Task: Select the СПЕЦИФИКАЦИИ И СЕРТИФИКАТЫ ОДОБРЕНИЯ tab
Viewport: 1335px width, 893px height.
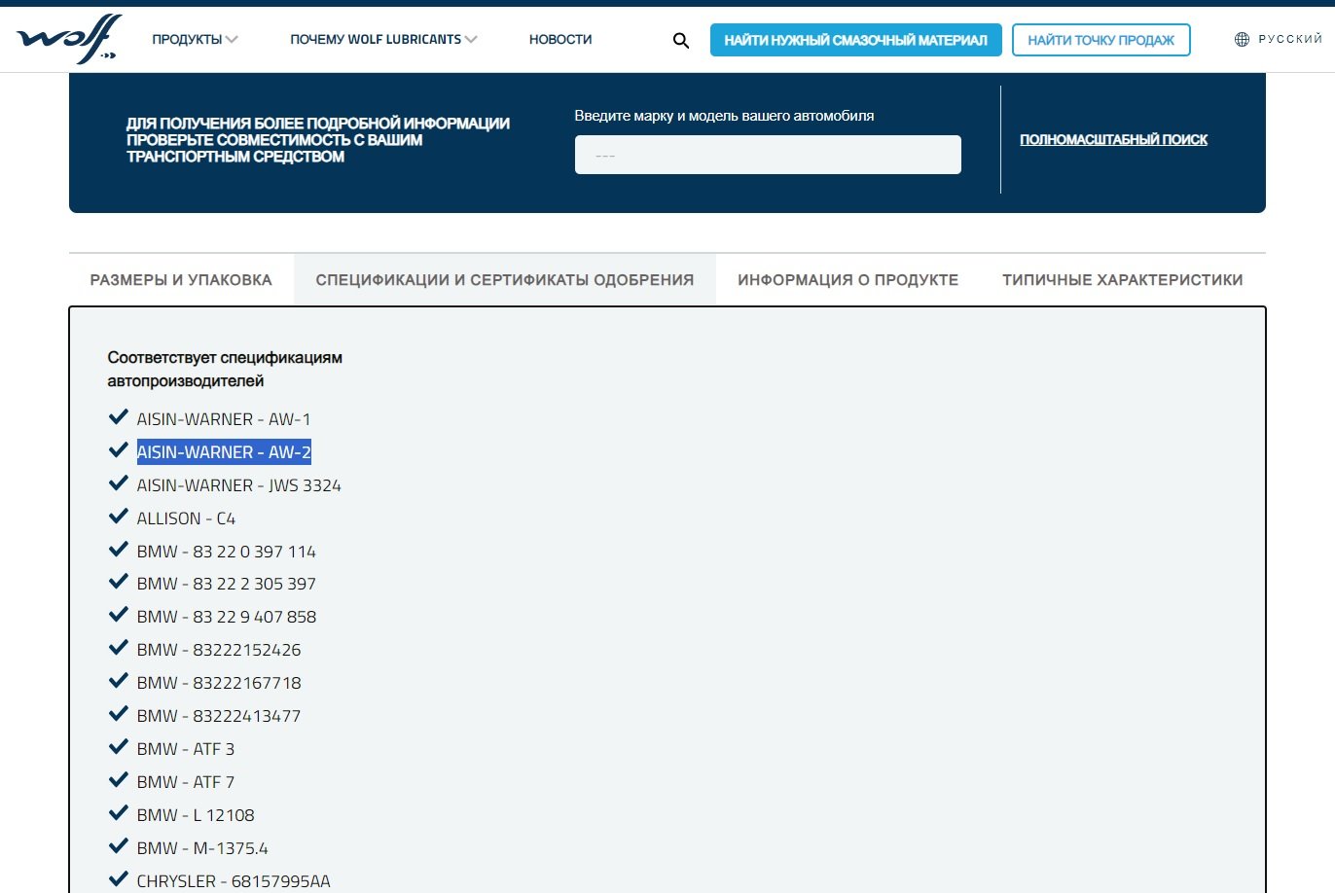Action: pos(505,280)
